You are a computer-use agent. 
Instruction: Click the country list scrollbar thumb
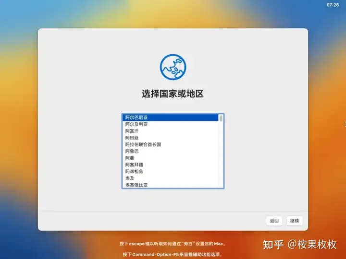tap(221, 118)
